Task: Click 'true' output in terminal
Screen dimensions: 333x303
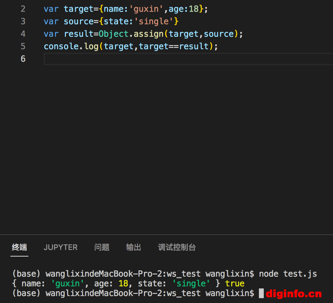Action: (x=235, y=284)
